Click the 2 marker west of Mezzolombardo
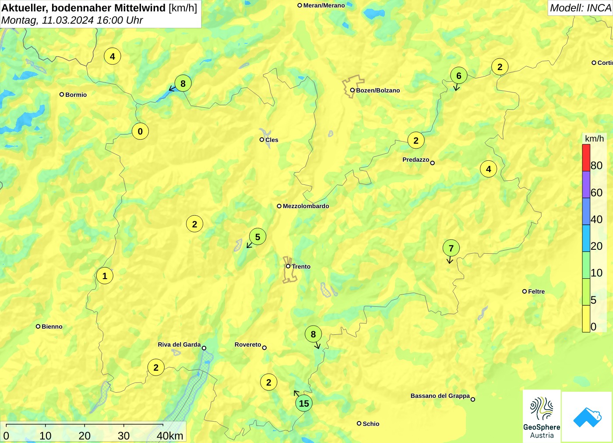Image resolution: width=613 pixels, height=443 pixels. click(195, 224)
